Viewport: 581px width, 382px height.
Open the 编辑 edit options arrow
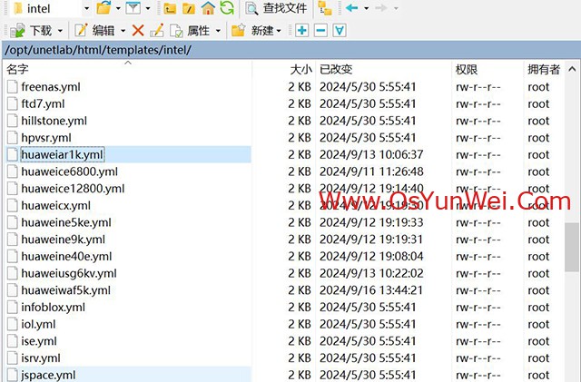[x=123, y=31]
